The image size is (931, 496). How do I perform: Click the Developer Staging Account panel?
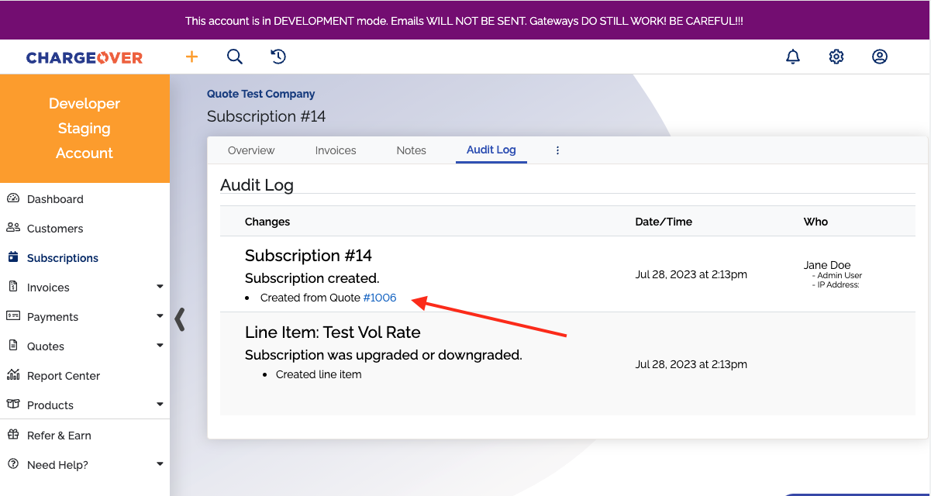[x=84, y=129]
